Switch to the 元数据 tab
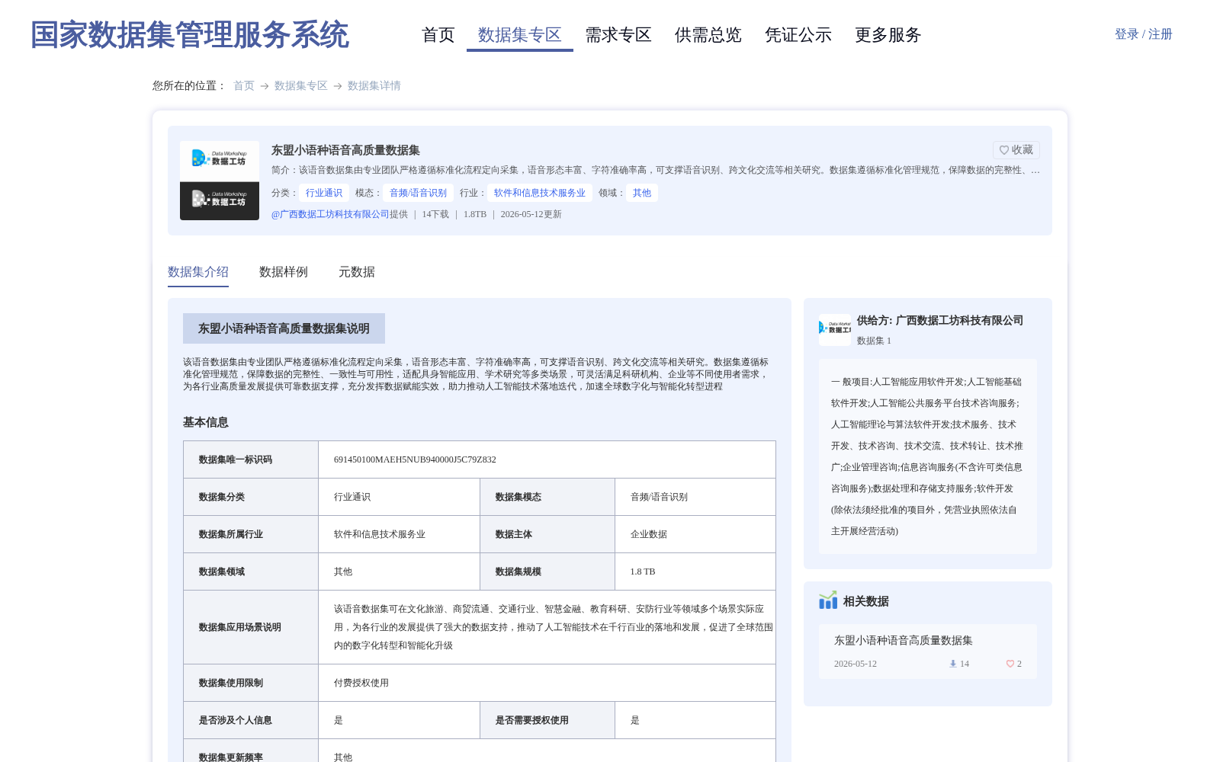The image size is (1220, 762). (x=357, y=272)
